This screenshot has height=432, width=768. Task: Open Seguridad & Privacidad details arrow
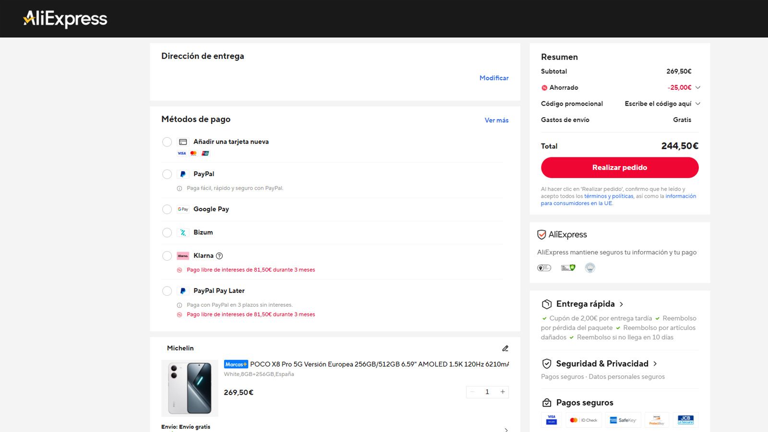pyautogui.click(x=655, y=364)
